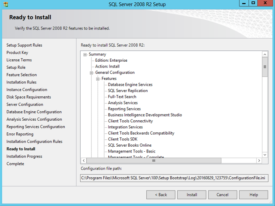Screen dimensions: 275x206
Task: Click the vertical scrollbar thumb
Action: coord(265,67)
